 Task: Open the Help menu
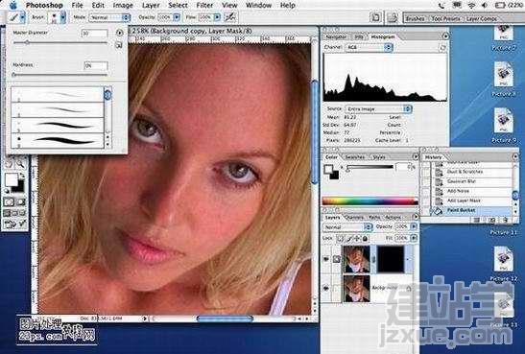click(x=288, y=6)
